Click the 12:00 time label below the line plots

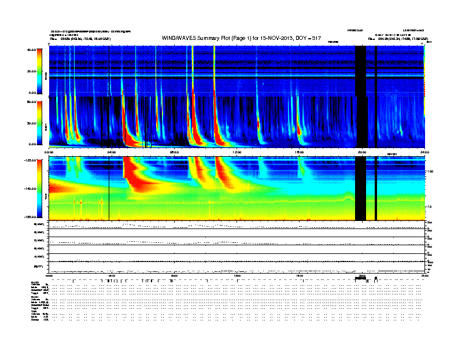[237, 276]
